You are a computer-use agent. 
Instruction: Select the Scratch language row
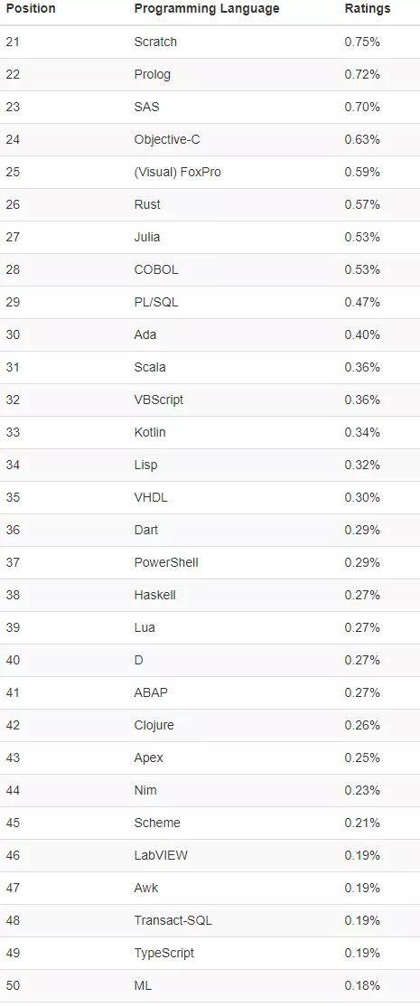(x=210, y=42)
